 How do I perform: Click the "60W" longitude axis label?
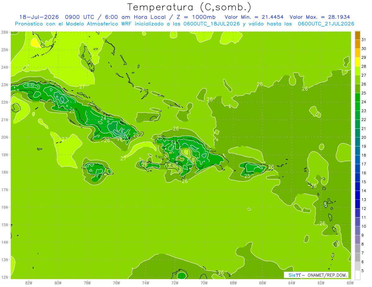[x=350, y=283]
